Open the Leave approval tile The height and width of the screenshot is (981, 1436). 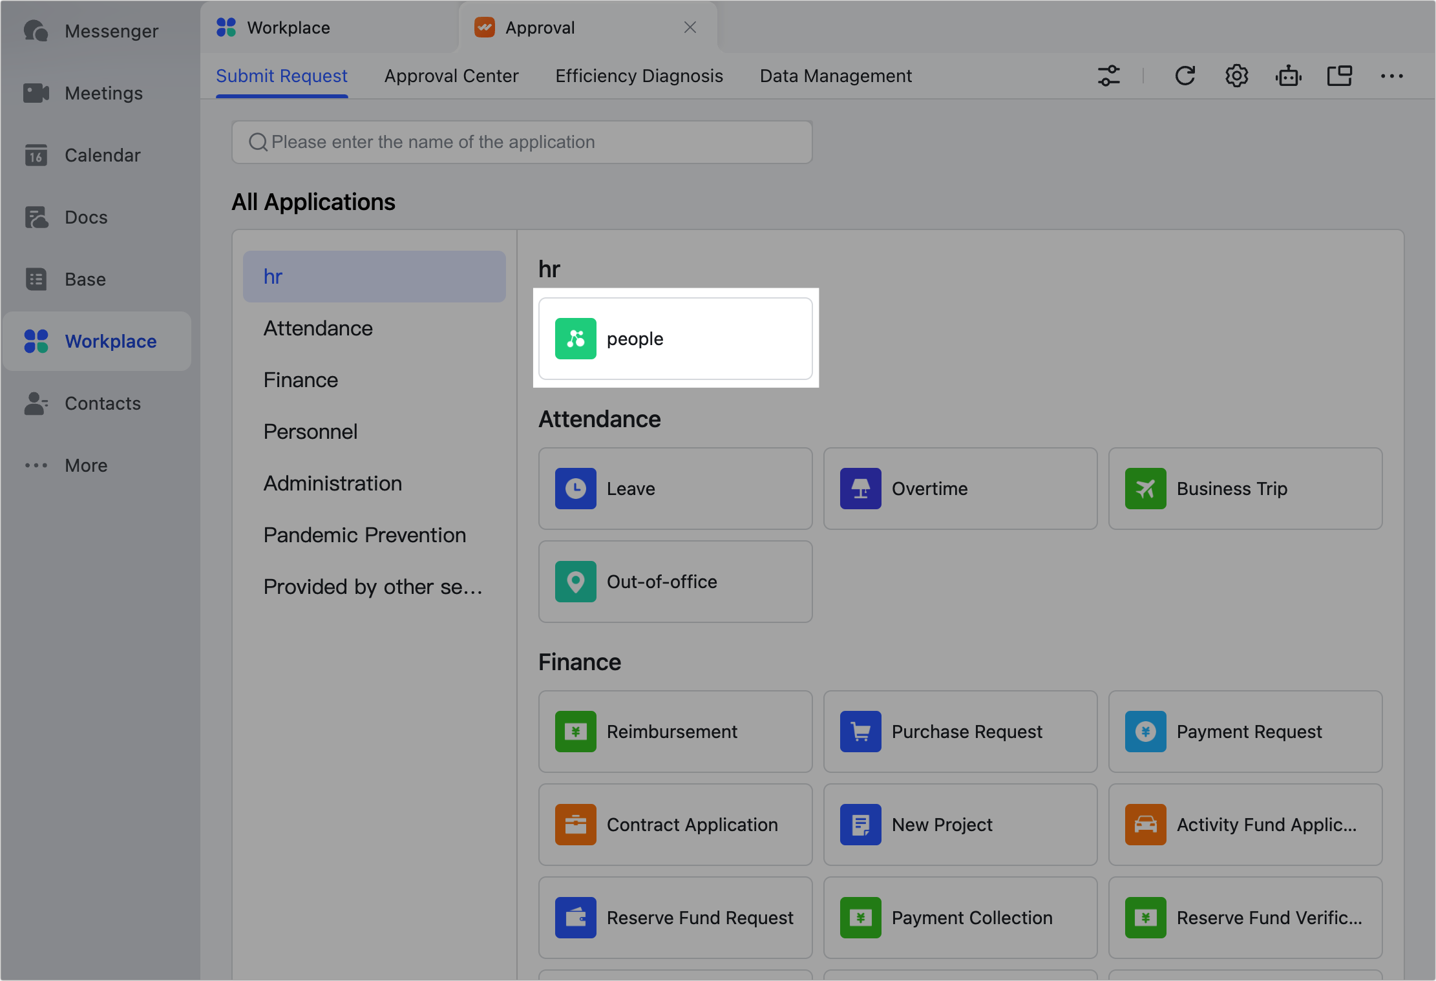coord(675,489)
